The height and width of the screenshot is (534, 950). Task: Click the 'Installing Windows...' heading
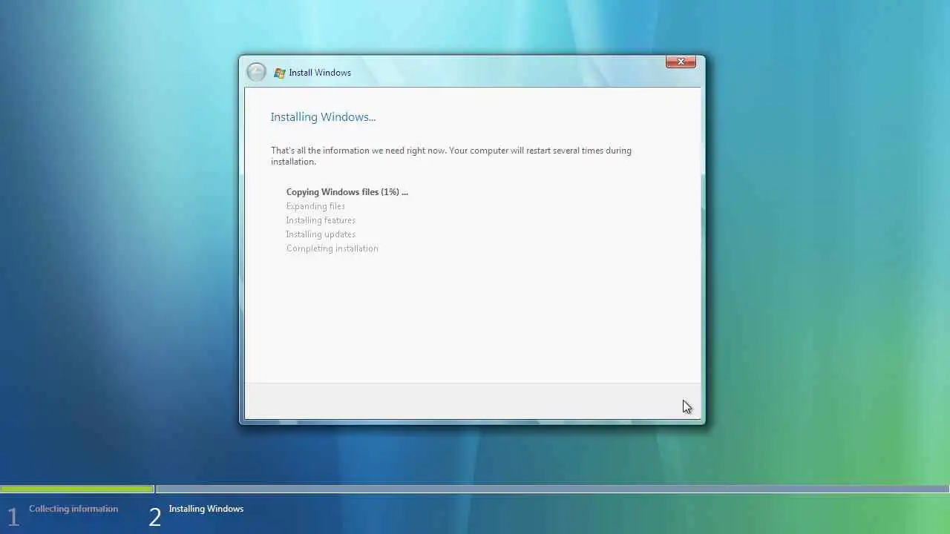pyautogui.click(x=323, y=117)
